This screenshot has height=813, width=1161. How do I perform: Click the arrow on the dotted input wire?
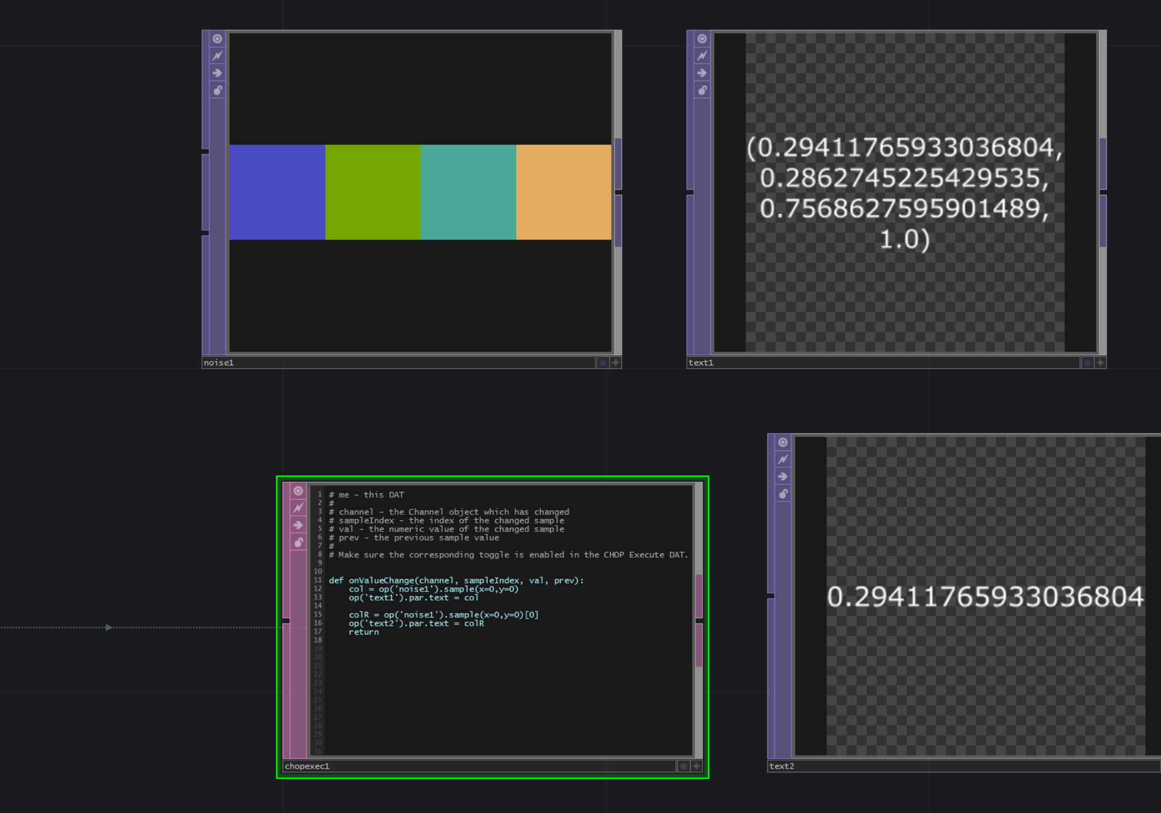click(x=109, y=628)
